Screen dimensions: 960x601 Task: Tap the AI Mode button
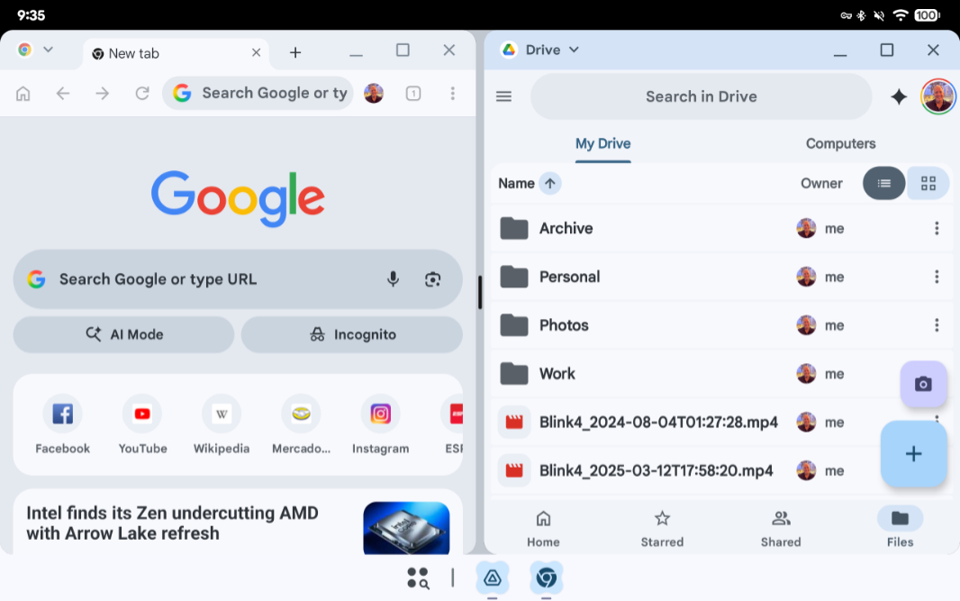click(x=123, y=334)
